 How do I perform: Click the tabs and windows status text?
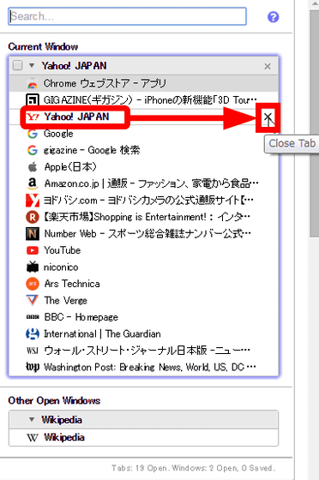[x=193, y=468]
